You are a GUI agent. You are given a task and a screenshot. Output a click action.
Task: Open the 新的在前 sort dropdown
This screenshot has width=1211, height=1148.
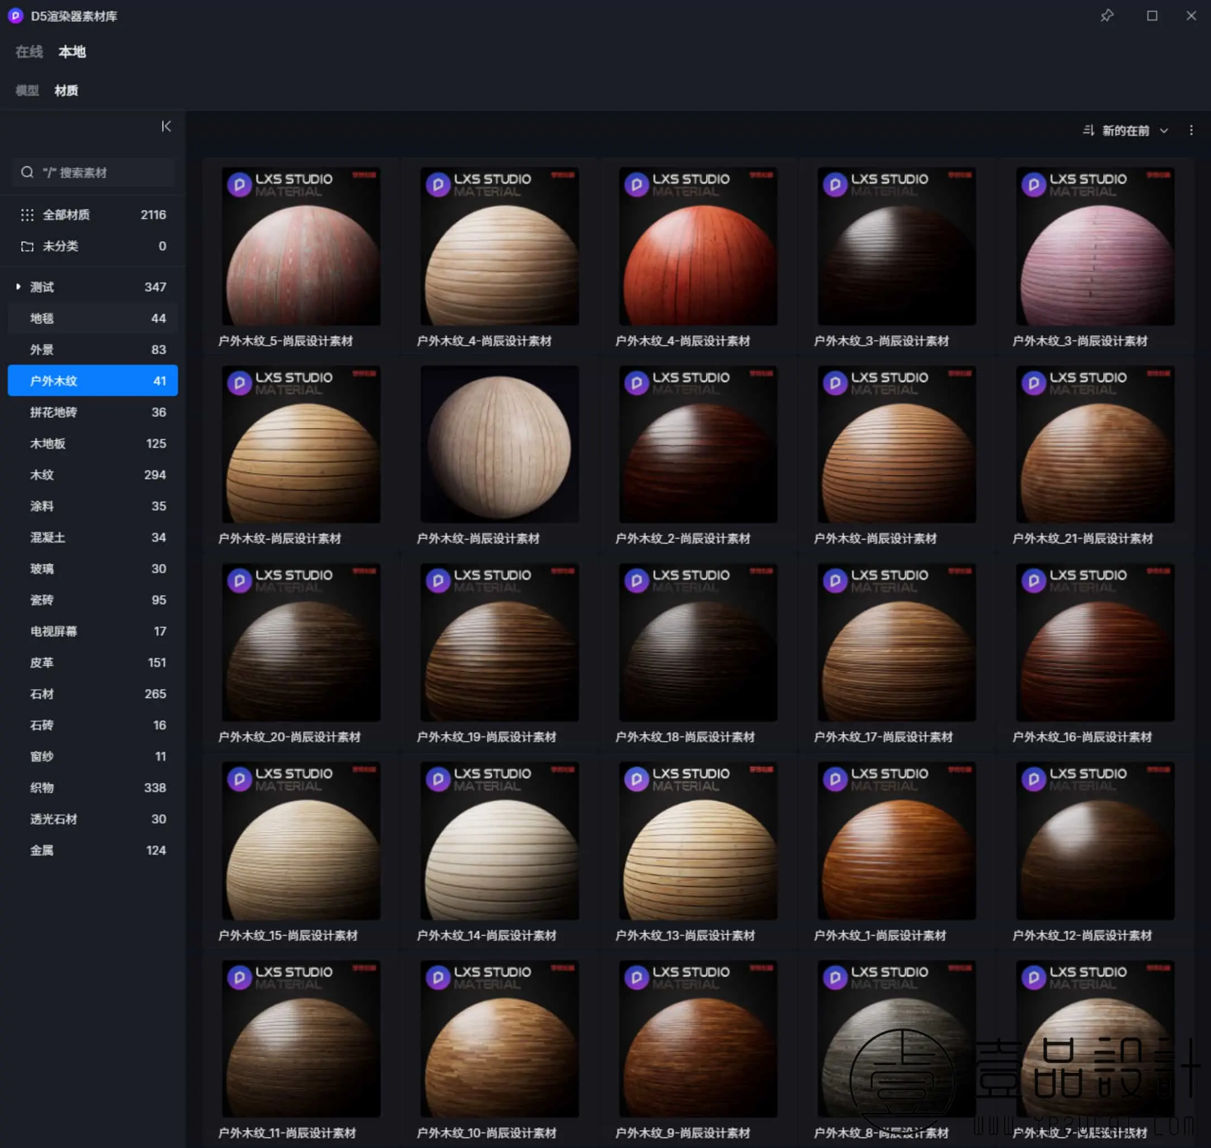[x=1125, y=130]
